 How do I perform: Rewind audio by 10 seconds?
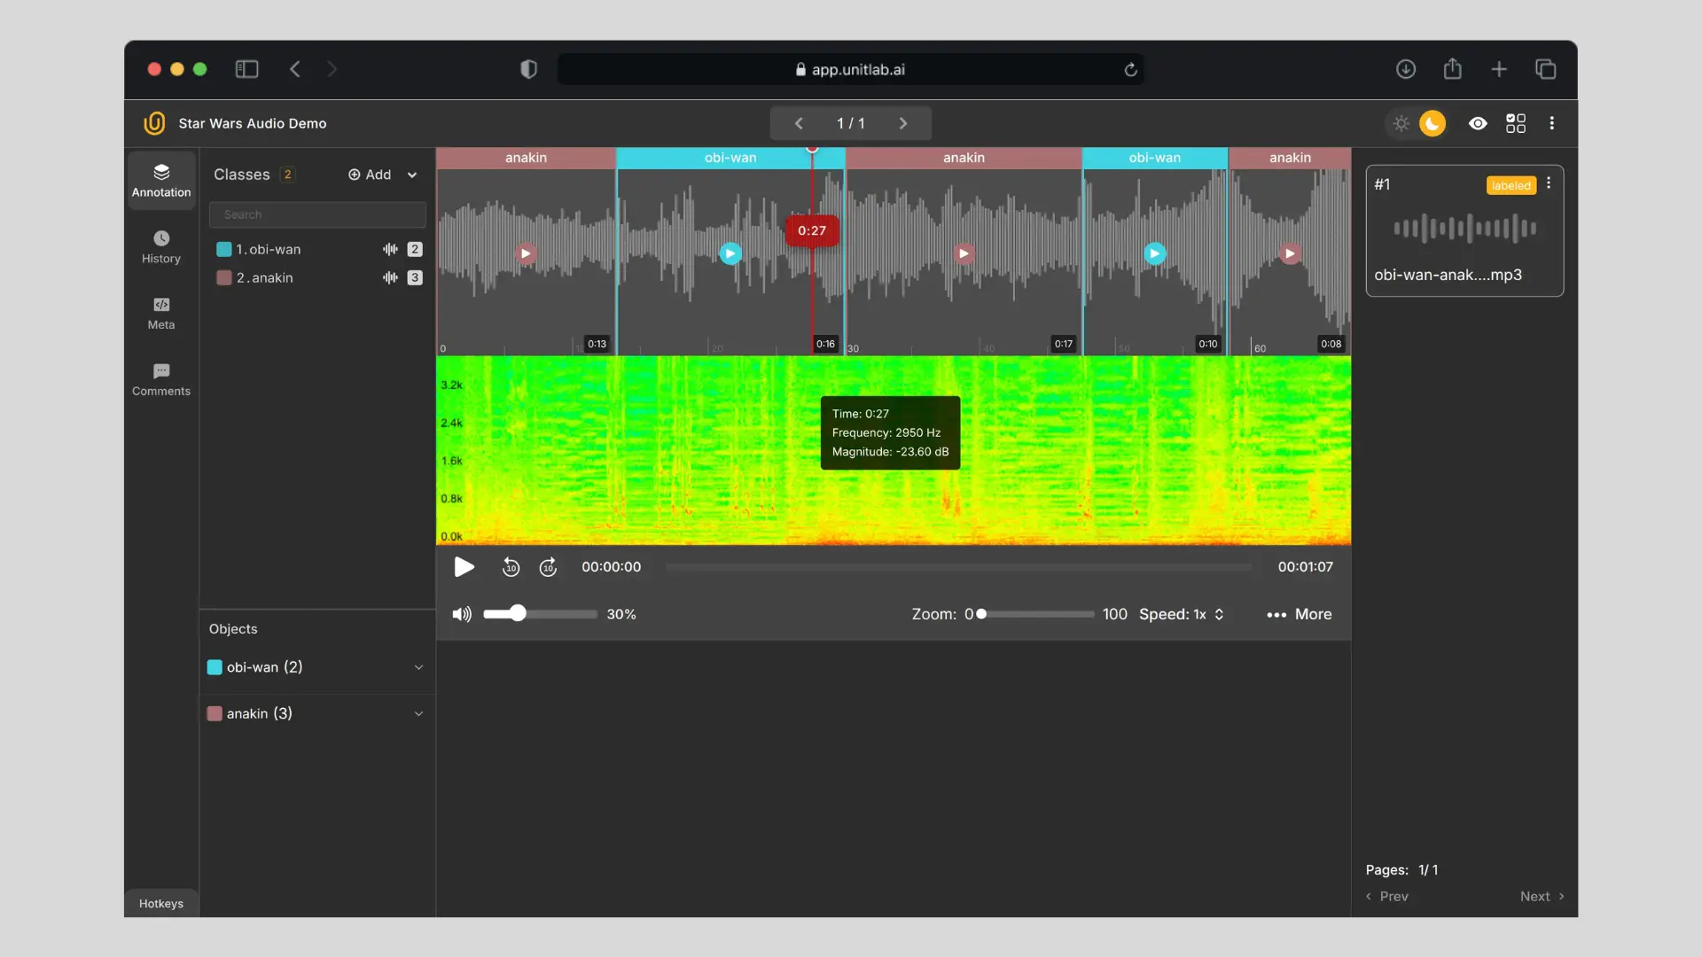click(x=511, y=567)
